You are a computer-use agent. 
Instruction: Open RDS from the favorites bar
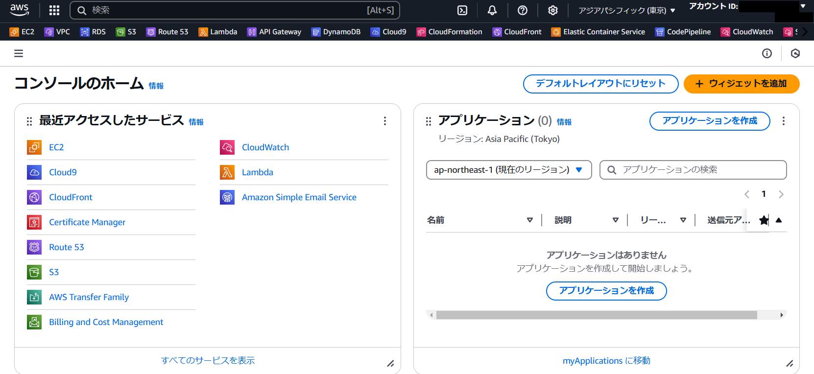coord(93,32)
